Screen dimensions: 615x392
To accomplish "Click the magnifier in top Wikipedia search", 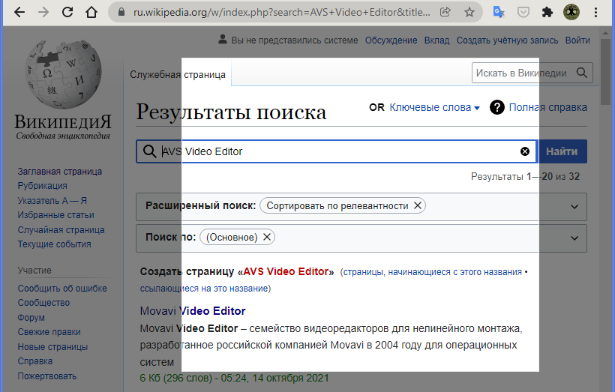I will pyautogui.click(x=582, y=73).
